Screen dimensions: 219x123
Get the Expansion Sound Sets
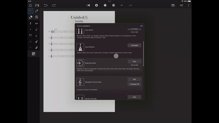[134, 79]
